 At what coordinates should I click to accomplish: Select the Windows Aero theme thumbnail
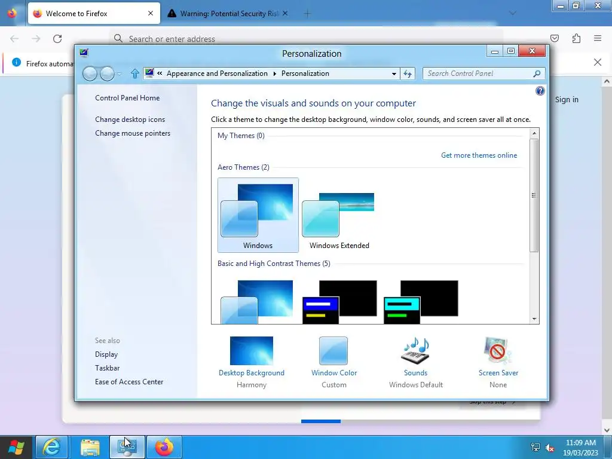coord(258,215)
